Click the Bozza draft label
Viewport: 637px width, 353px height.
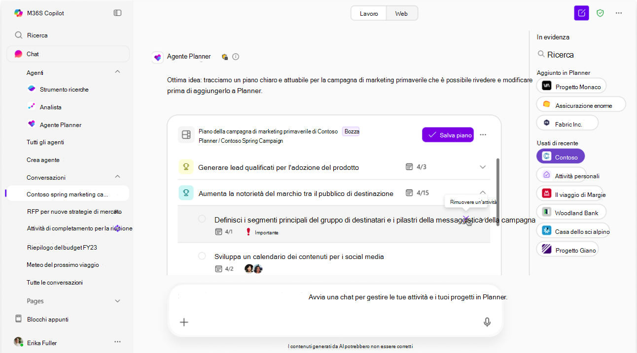coord(352,131)
